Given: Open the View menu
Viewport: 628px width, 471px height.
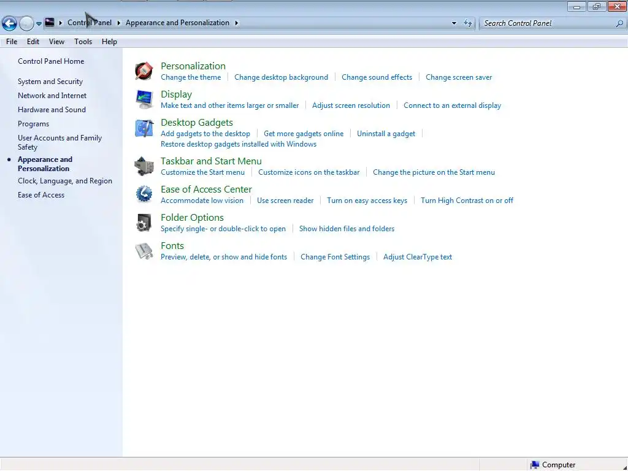Looking at the screenshot, I should (56, 42).
